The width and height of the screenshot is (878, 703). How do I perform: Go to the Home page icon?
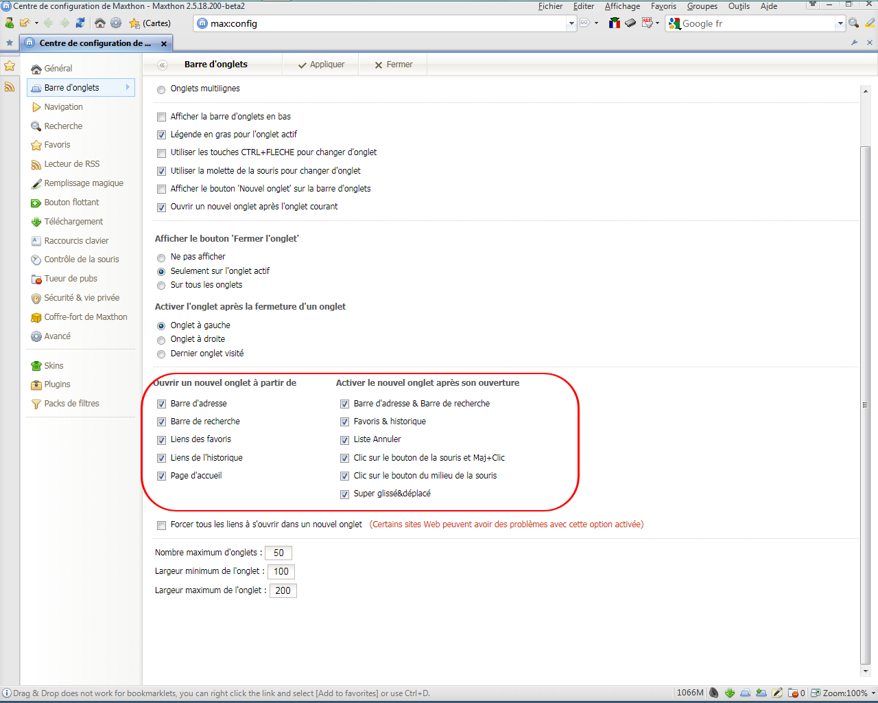point(100,23)
